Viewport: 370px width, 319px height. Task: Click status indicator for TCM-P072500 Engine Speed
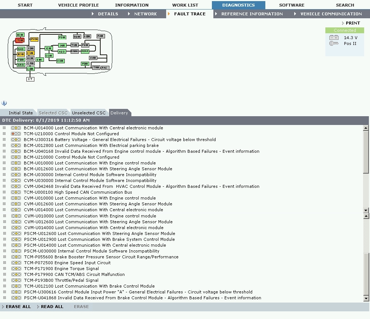(16, 263)
